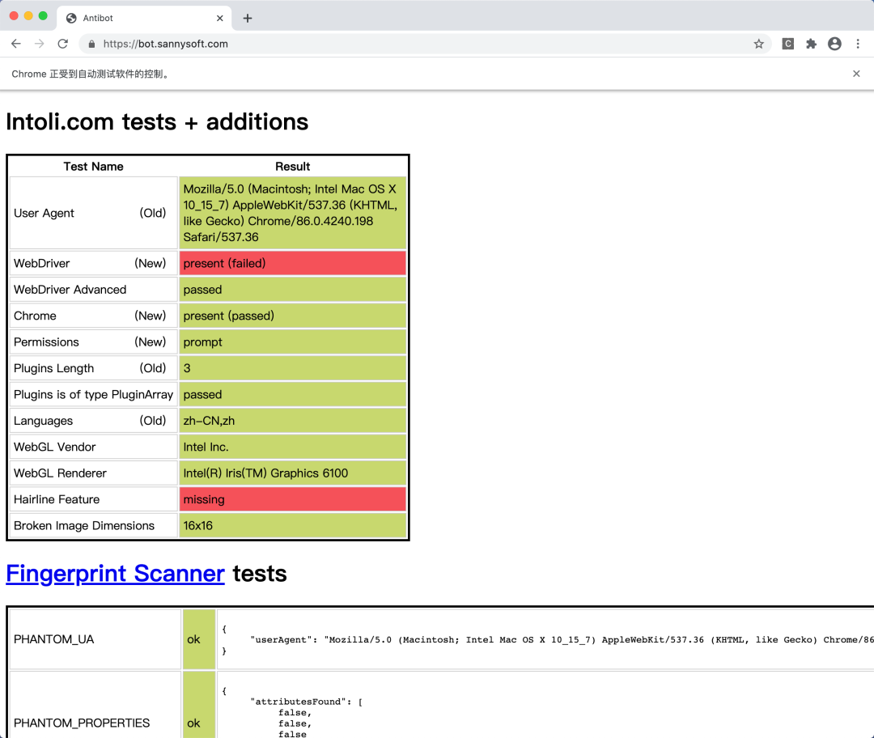Image resolution: width=874 pixels, height=738 pixels.
Task: Click the 'Intel Inc.' result cell
Action: 293,447
